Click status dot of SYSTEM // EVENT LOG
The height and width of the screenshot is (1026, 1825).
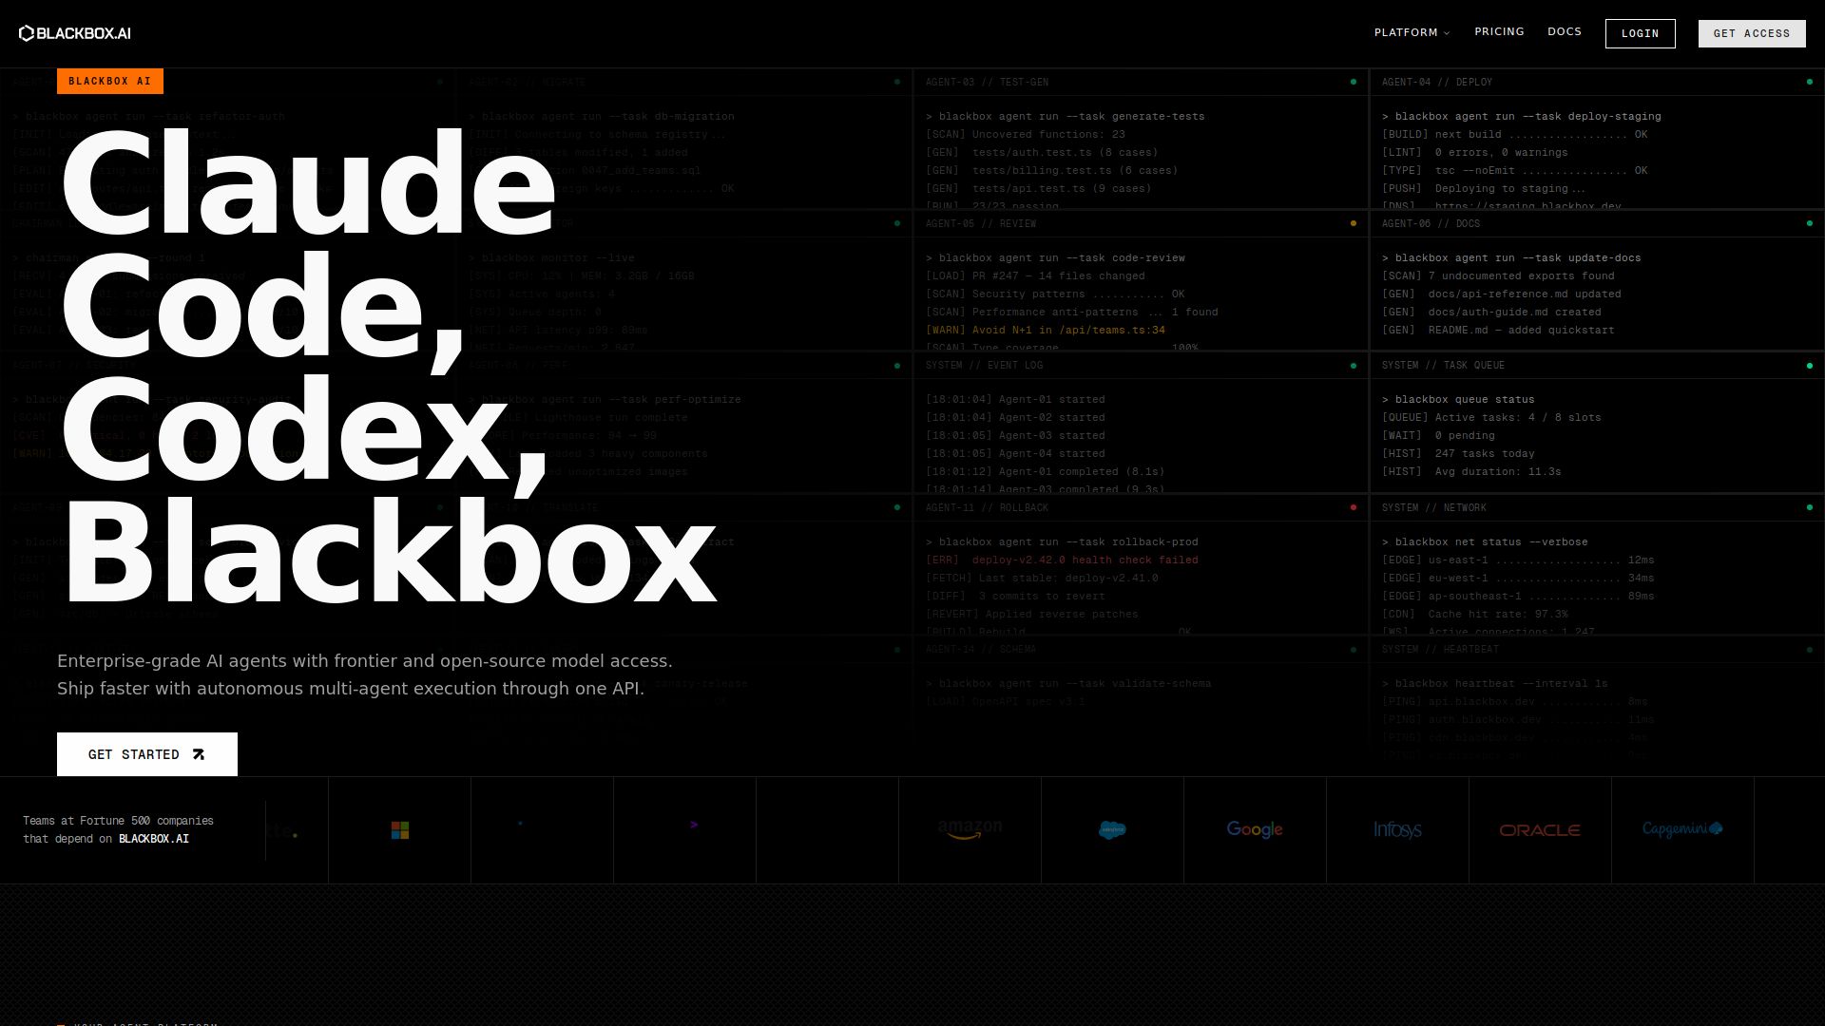(x=1354, y=366)
